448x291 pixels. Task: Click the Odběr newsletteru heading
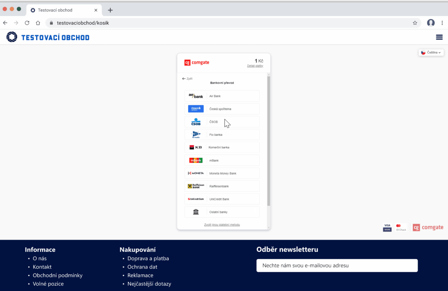(287, 249)
